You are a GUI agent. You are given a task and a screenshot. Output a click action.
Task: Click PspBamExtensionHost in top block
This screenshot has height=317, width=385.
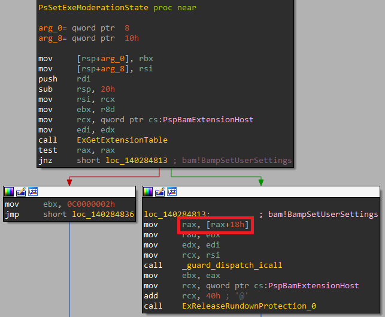coord(208,120)
